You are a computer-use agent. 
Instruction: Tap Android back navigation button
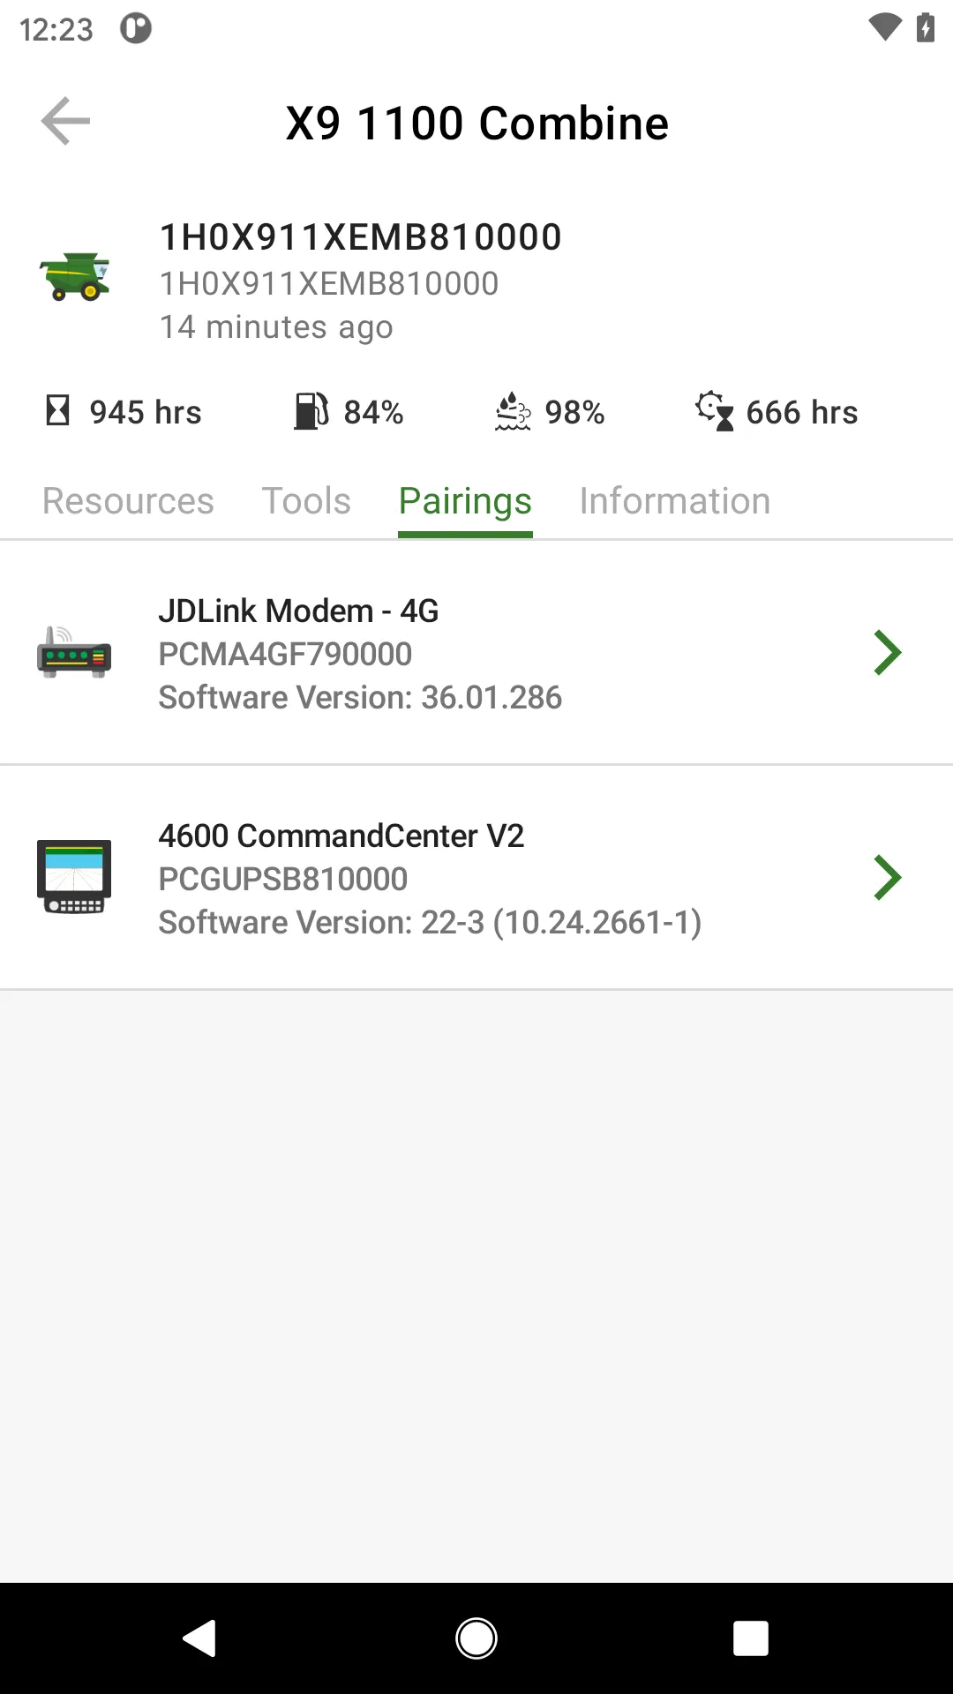[x=200, y=1638]
